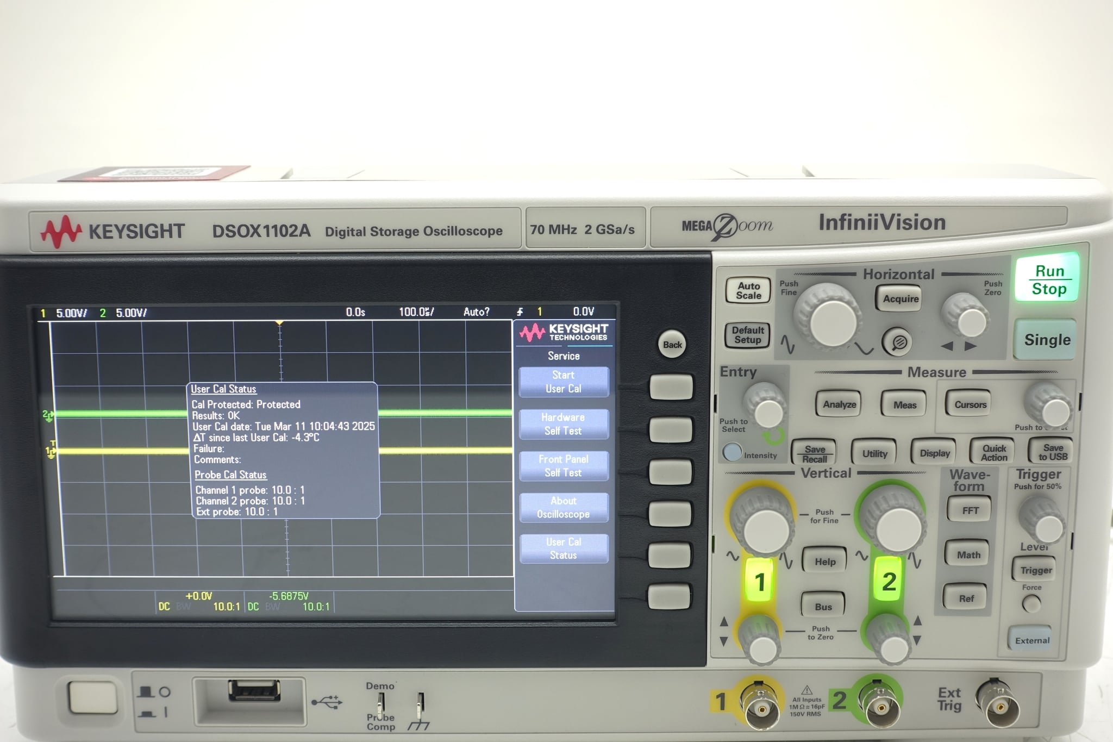Choose Front Panel Self Test on screen
This screenshot has width=1113, height=742.
tap(564, 466)
